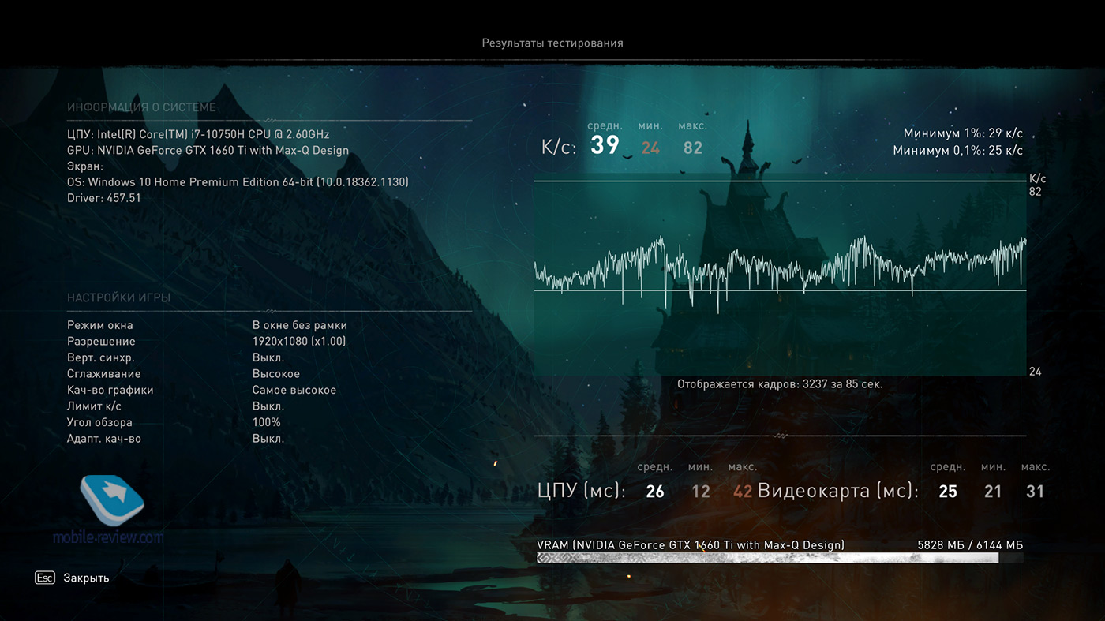Image resolution: width=1105 pixels, height=621 pixels.
Task: Click the Адапт. кач-во label
Action: coord(104,439)
